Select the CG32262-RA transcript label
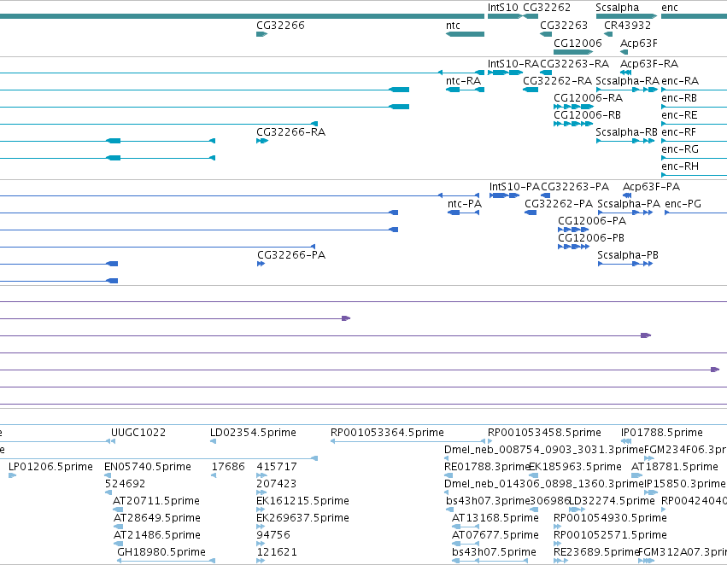Image resolution: width=727 pixels, height=565 pixels. (x=557, y=81)
